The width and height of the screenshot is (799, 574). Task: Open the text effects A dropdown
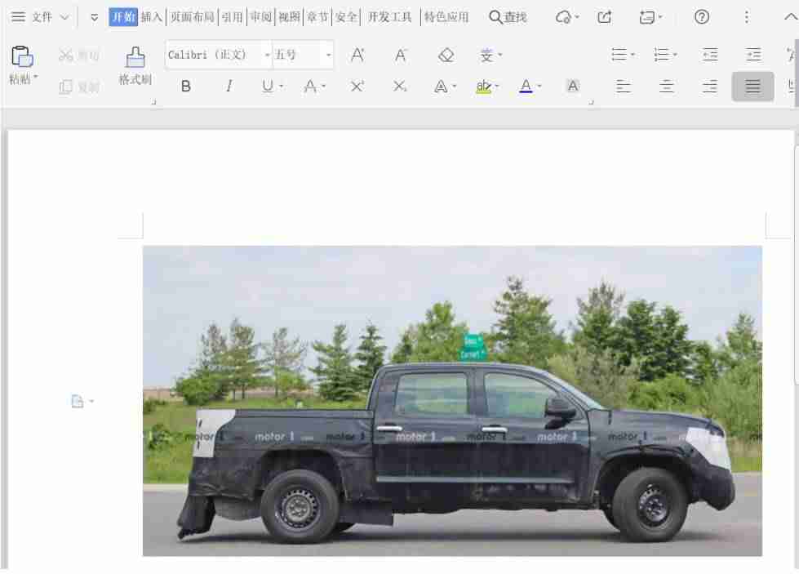coord(444,87)
